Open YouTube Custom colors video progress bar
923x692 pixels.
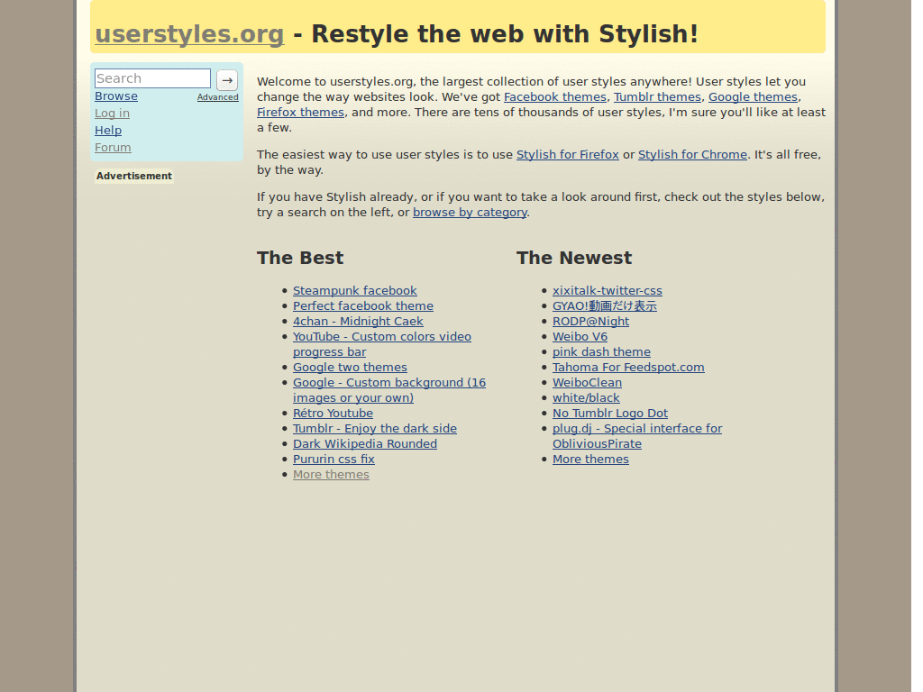tap(382, 344)
